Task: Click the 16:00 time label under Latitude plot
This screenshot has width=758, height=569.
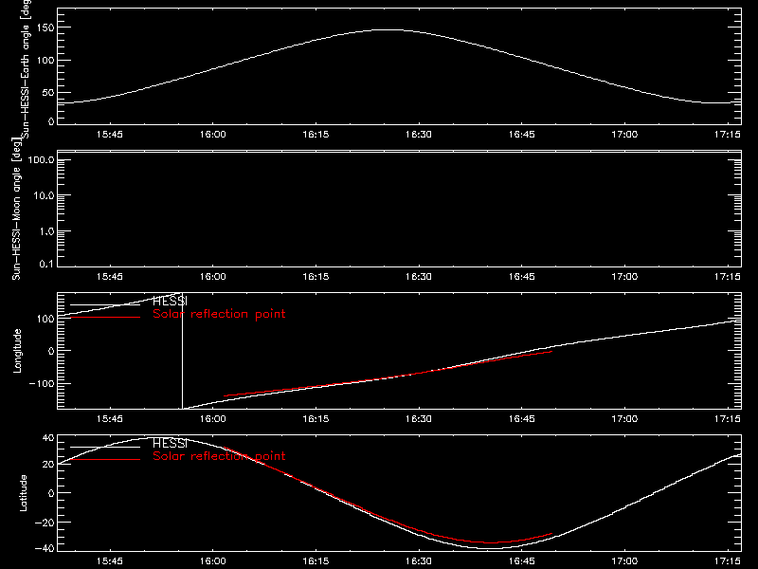Action: coord(212,561)
